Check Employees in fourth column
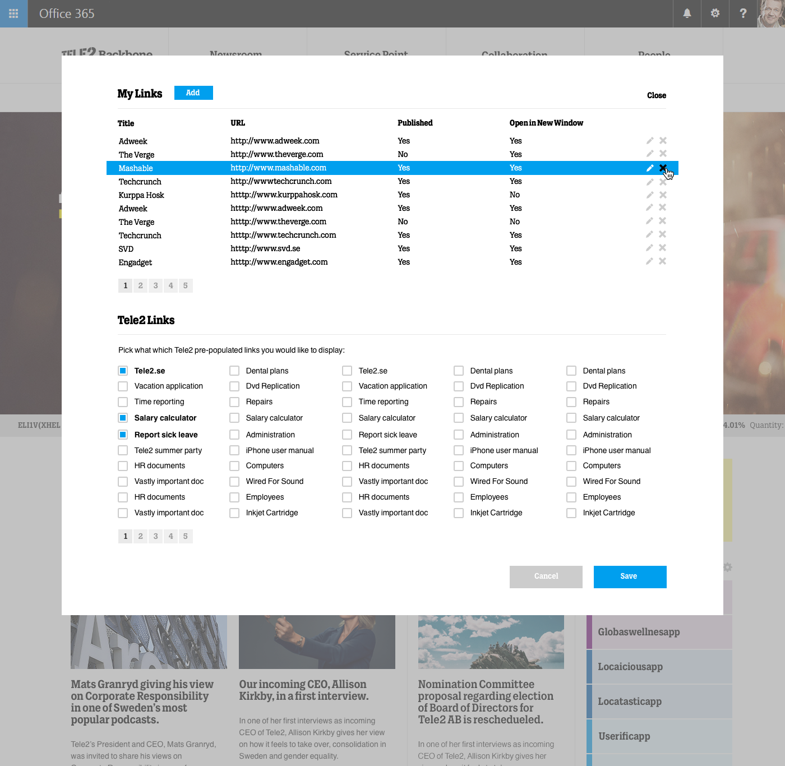The width and height of the screenshot is (785, 766). [x=459, y=497]
